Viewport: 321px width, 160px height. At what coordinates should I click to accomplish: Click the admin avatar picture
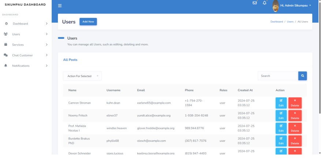coord(276,6)
